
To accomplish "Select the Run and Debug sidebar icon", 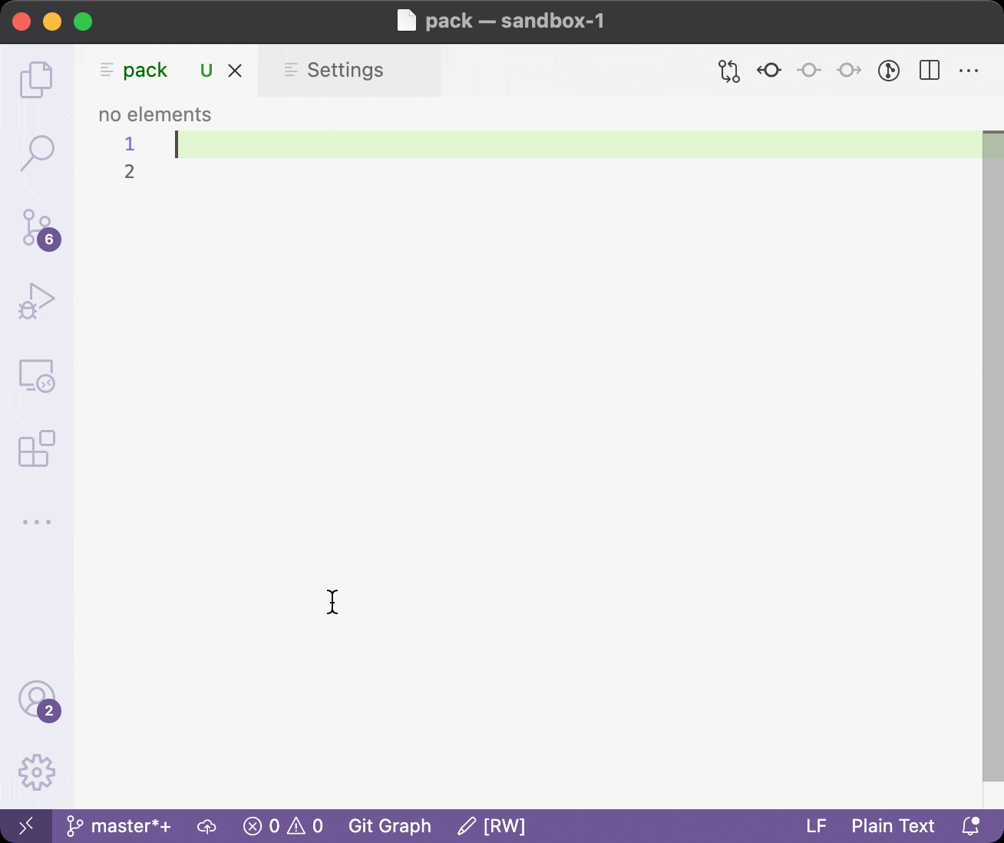I will tap(36, 301).
